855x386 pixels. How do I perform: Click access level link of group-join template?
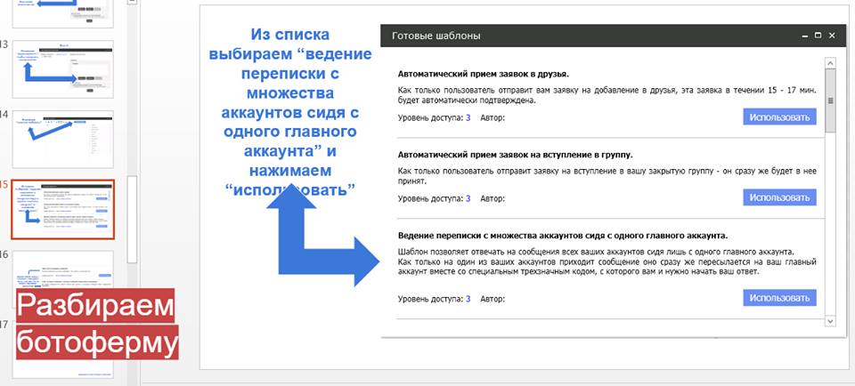coord(468,198)
